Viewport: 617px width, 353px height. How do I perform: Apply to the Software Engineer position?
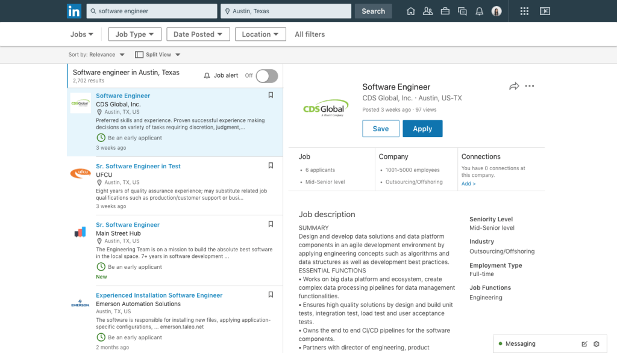point(422,129)
